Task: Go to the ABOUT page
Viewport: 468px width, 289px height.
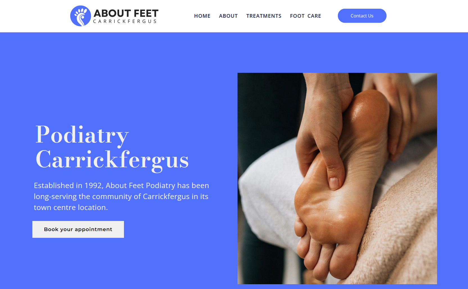Action: tap(228, 16)
